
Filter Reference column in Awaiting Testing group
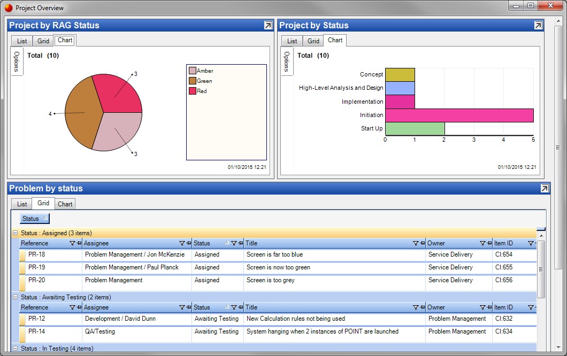[x=72, y=307]
